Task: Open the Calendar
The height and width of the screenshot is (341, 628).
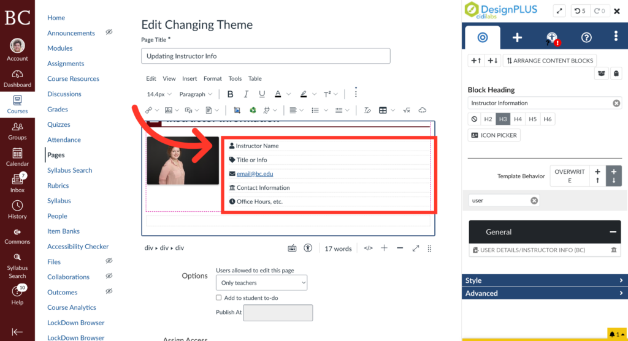Action: click(x=17, y=157)
